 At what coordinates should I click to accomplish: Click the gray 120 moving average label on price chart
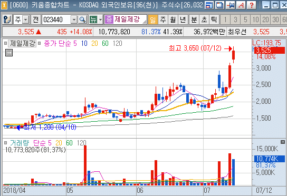[117, 43]
